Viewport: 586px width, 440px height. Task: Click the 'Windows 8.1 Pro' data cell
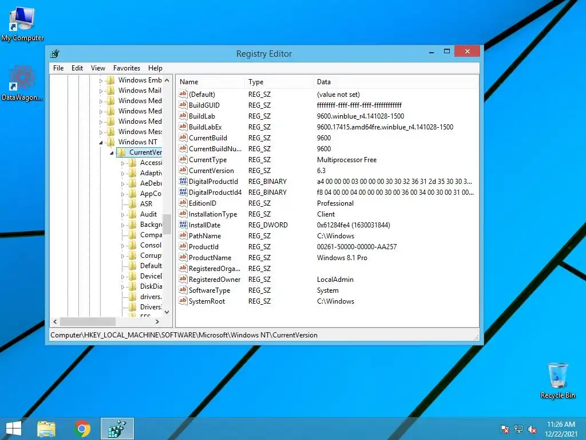[342, 257]
